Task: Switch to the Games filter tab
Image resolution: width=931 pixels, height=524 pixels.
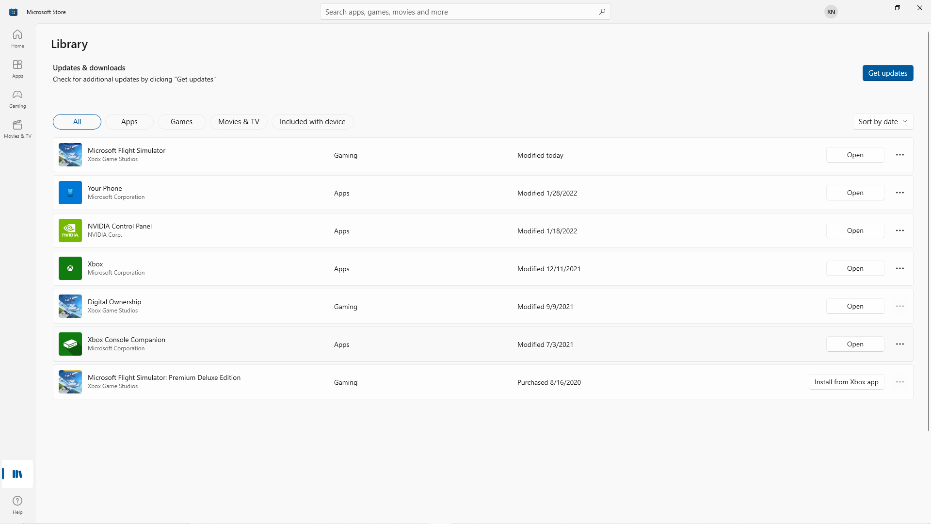Action: 181,121
